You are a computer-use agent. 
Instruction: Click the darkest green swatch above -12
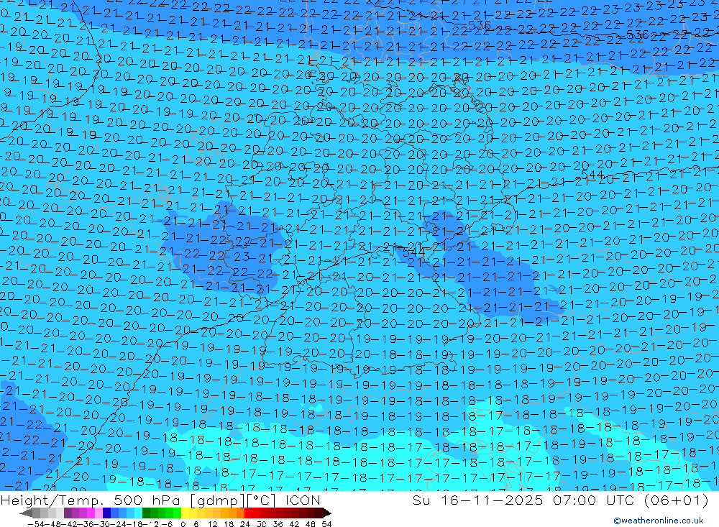[146, 513]
